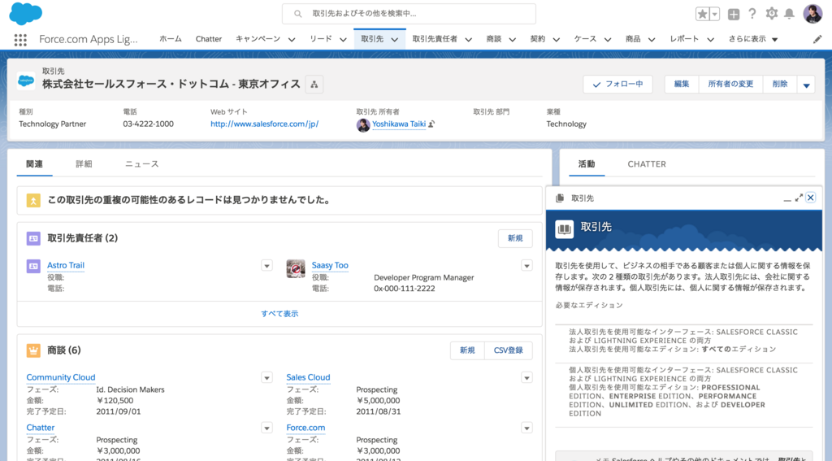The height and width of the screenshot is (461, 832).
Task: Open the Force.com row actions menu
Action: (526, 428)
